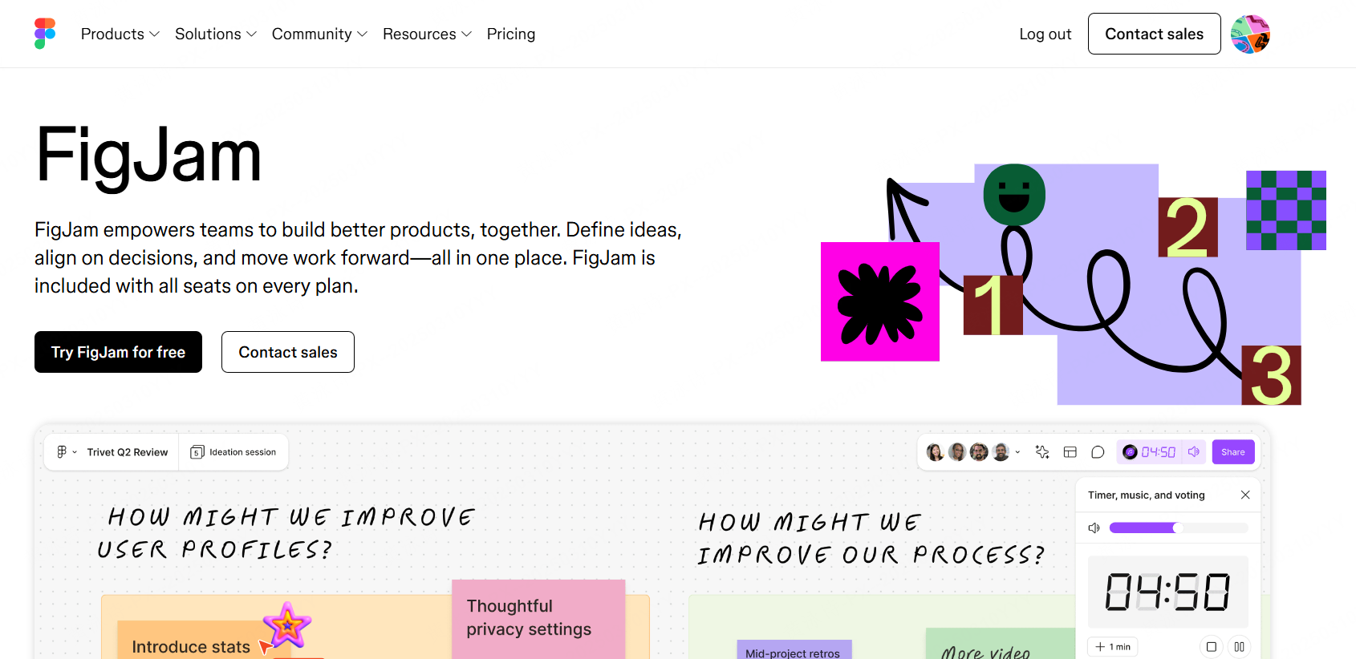
Task: Stop the timer with the square button
Action: (x=1211, y=647)
